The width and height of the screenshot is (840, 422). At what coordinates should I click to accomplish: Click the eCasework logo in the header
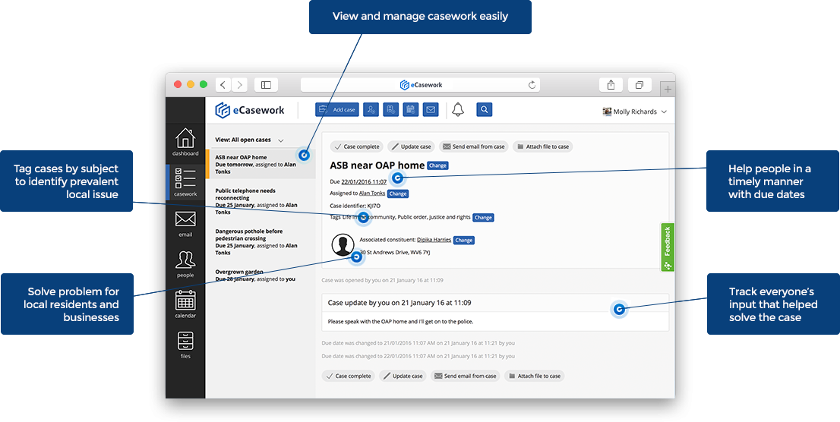point(251,110)
